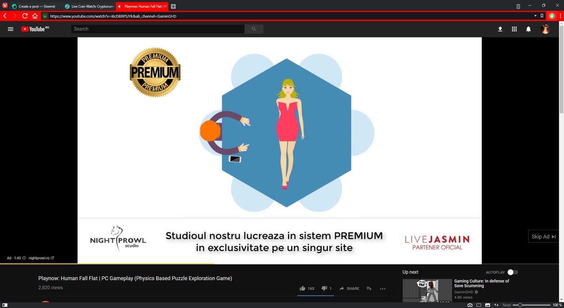Visit nightprowl.ro advertiser link
Viewport: 564px width, 308px height.
(x=41, y=258)
